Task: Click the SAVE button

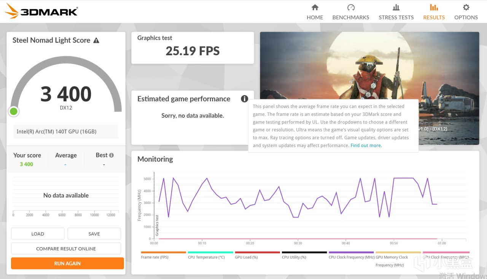Action: tap(94, 234)
